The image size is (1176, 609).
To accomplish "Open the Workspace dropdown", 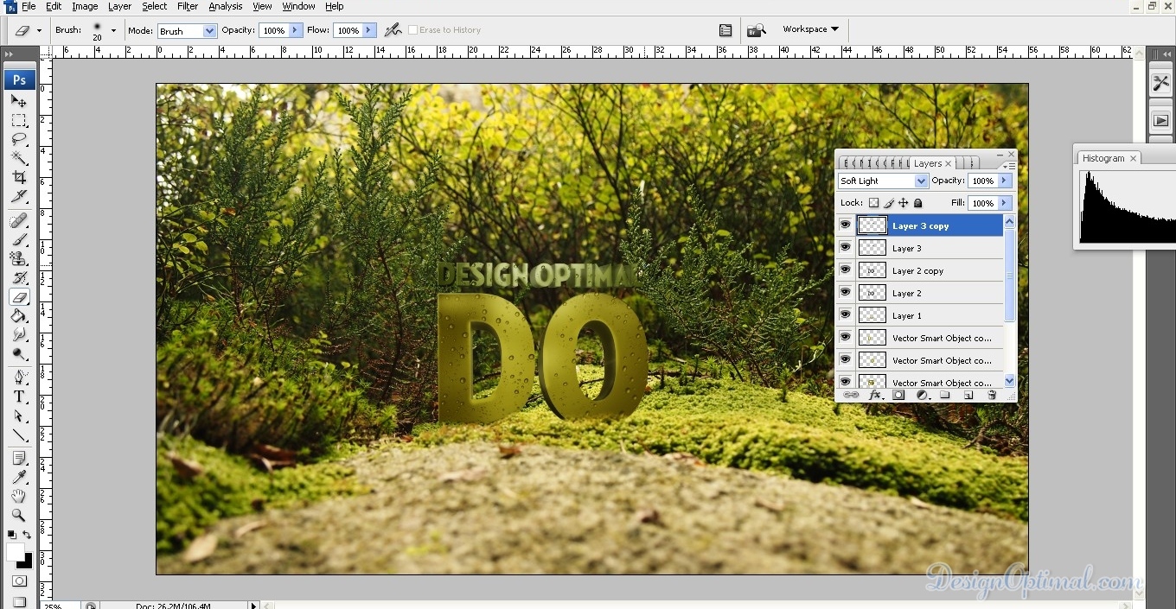I will click(810, 29).
